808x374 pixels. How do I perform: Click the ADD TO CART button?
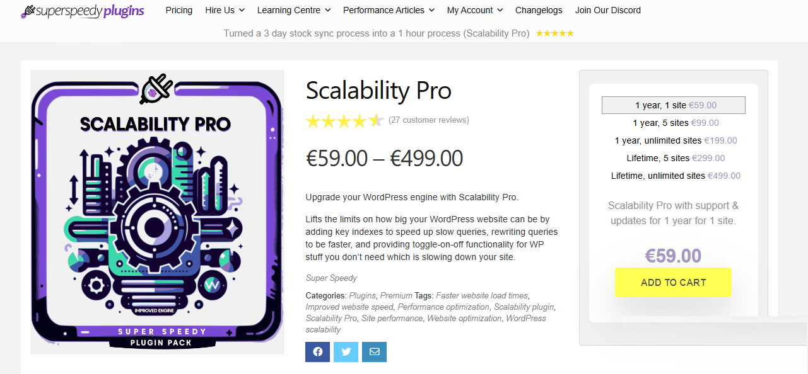click(x=673, y=282)
